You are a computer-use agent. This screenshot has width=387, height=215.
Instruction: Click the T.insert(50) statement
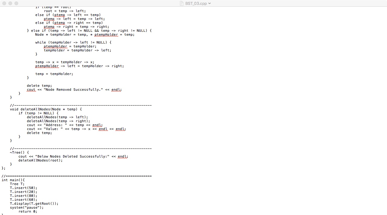(x=23, y=188)
